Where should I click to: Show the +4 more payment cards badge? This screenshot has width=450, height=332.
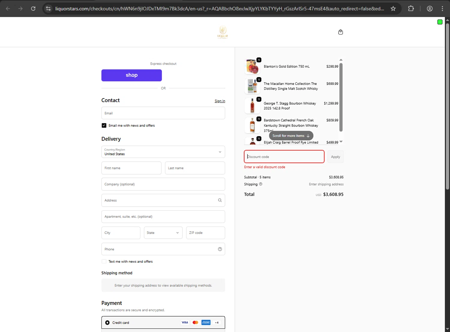217,322
